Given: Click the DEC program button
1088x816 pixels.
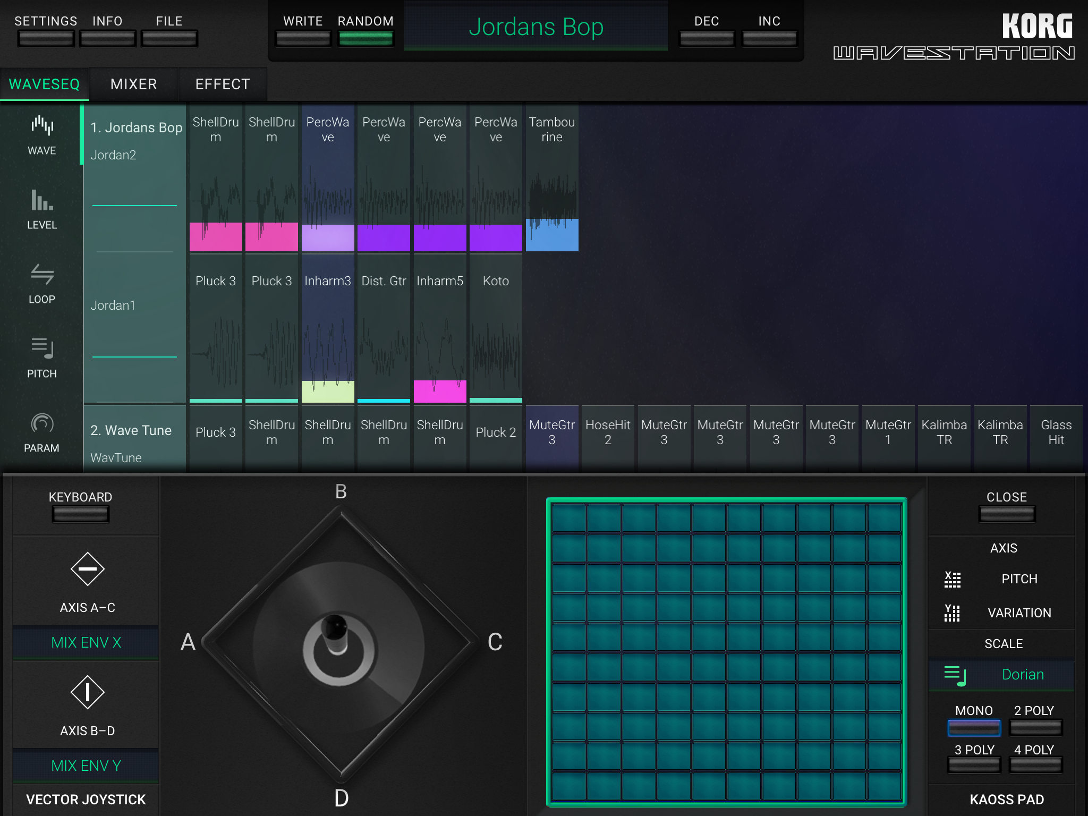Looking at the screenshot, I should point(707,38).
